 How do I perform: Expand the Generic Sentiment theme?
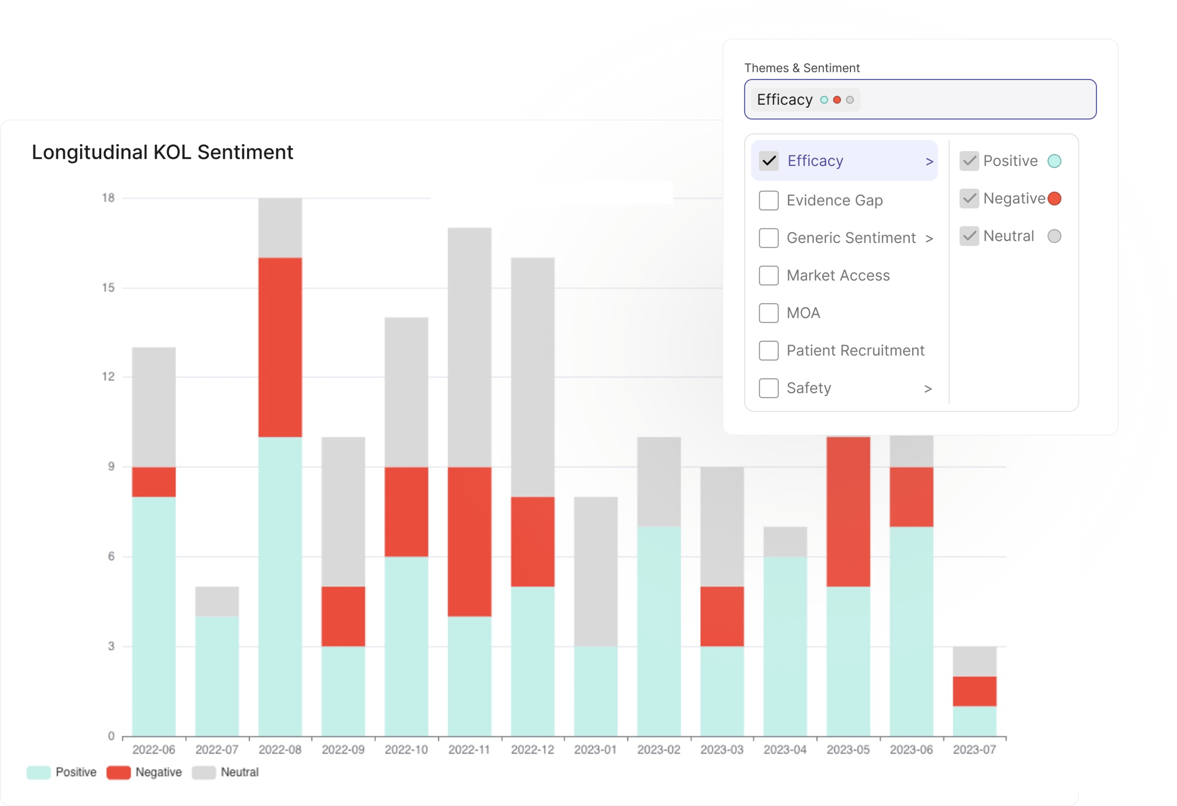tap(930, 238)
